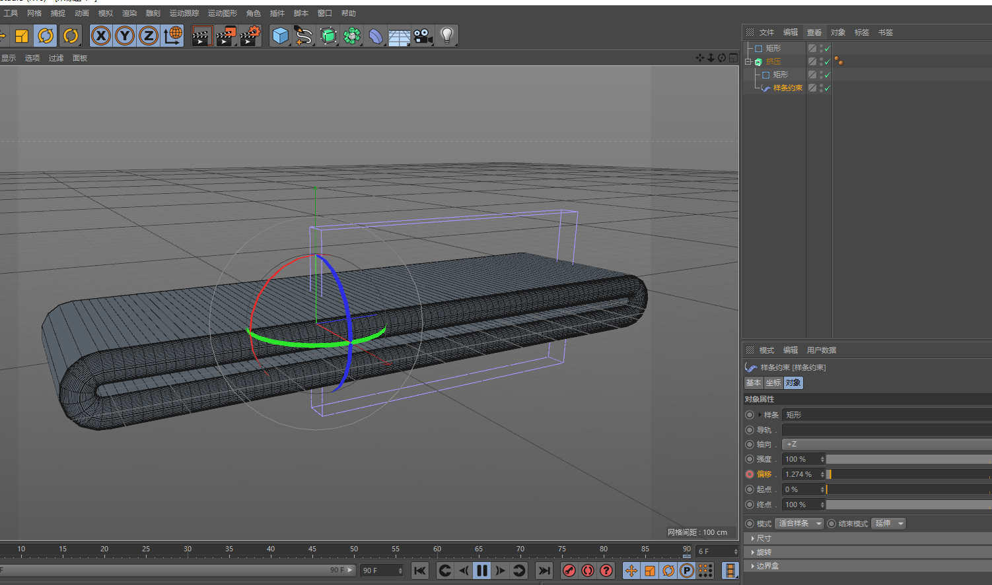The height and width of the screenshot is (585, 992).
Task: Go to end of animation
Action: [x=544, y=570]
